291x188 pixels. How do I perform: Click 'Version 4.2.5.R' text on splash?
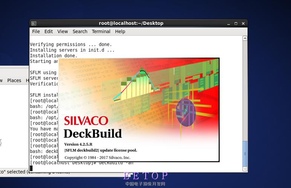point(78,144)
